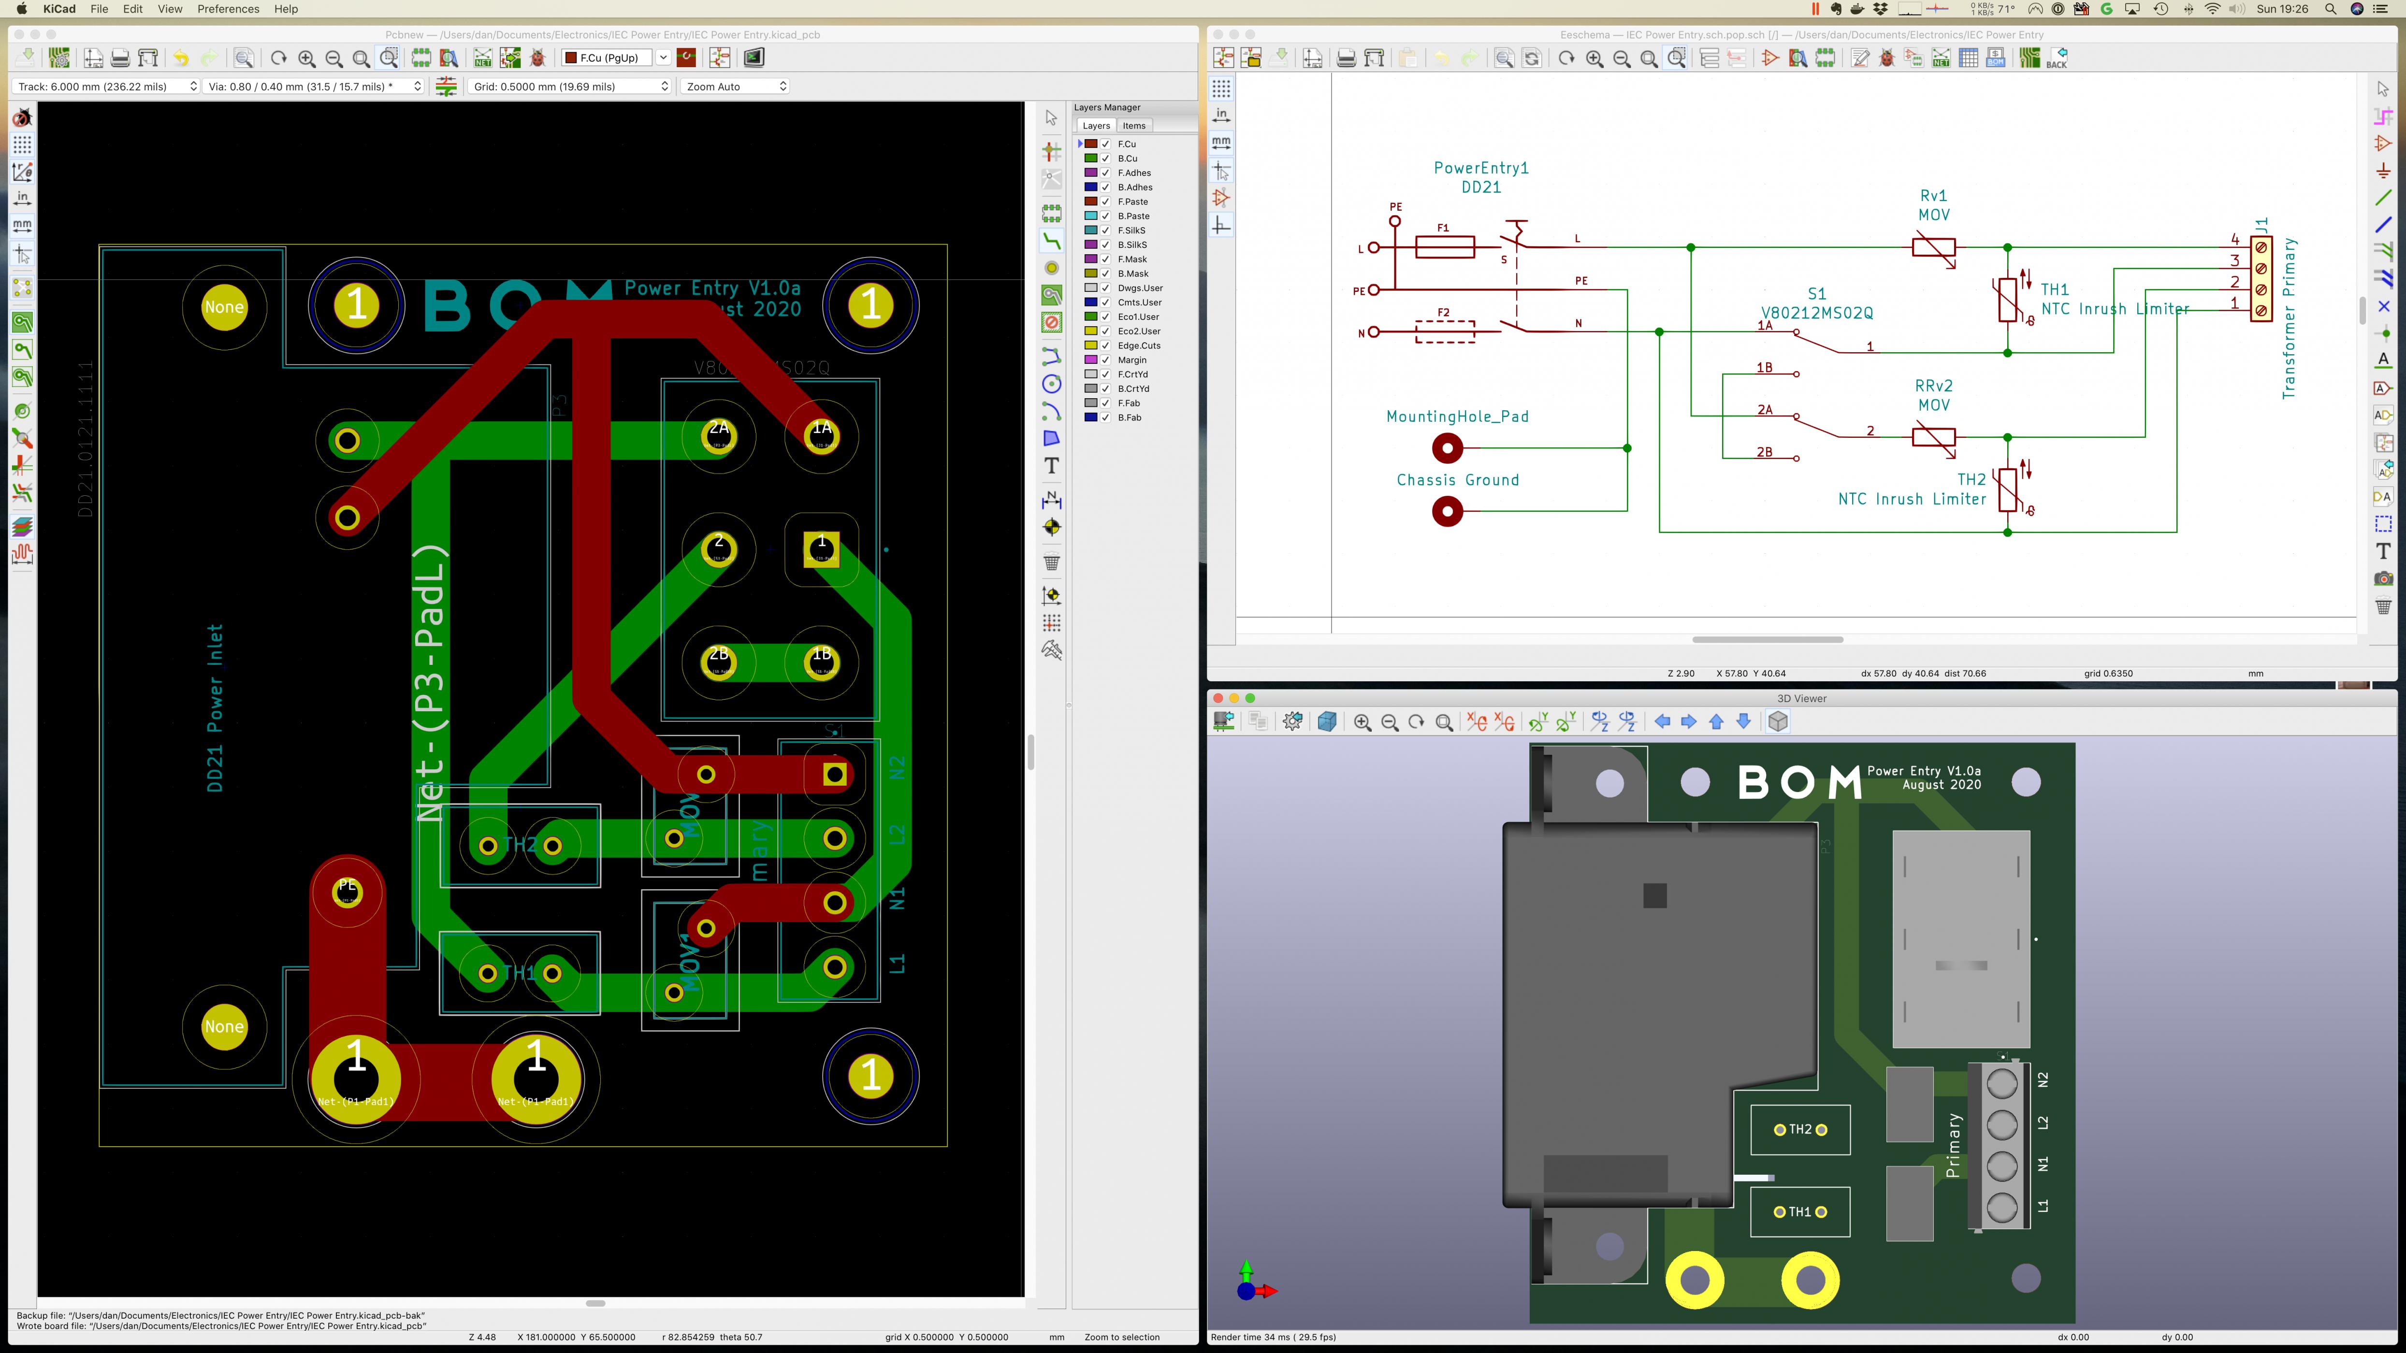Select the draw circle tool in Pcbnew
The height and width of the screenshot is (1353, 2406).
[1052, 384]
